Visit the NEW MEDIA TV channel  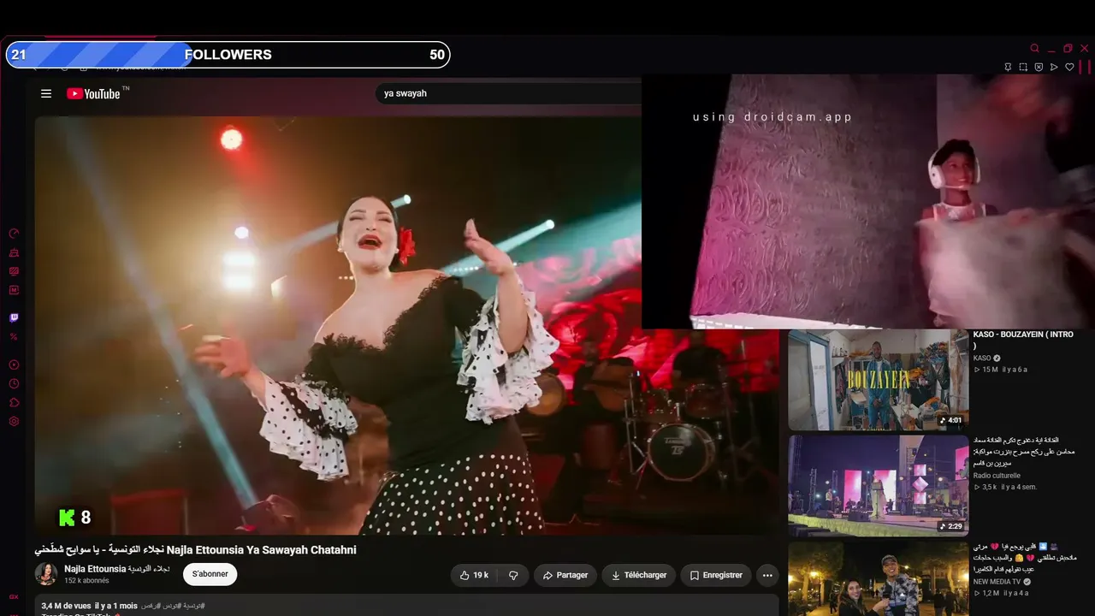997,582
